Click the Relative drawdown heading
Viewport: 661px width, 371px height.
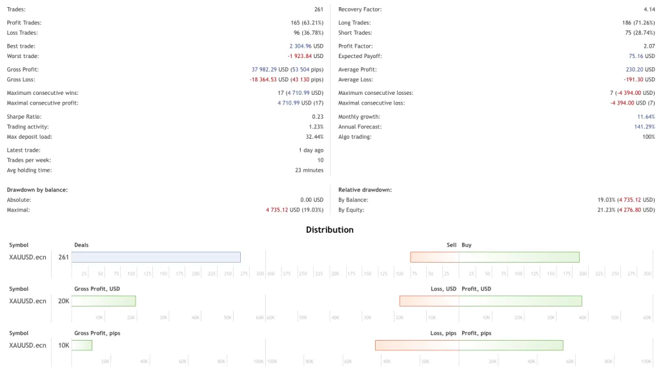tap(365, 190)
